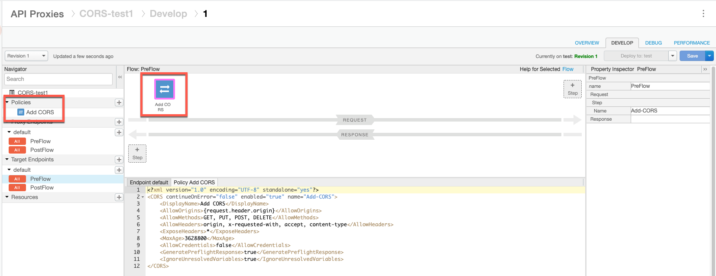Open the Revision 1 dropdown
The image size is (716, 276).
coord(26,56)
